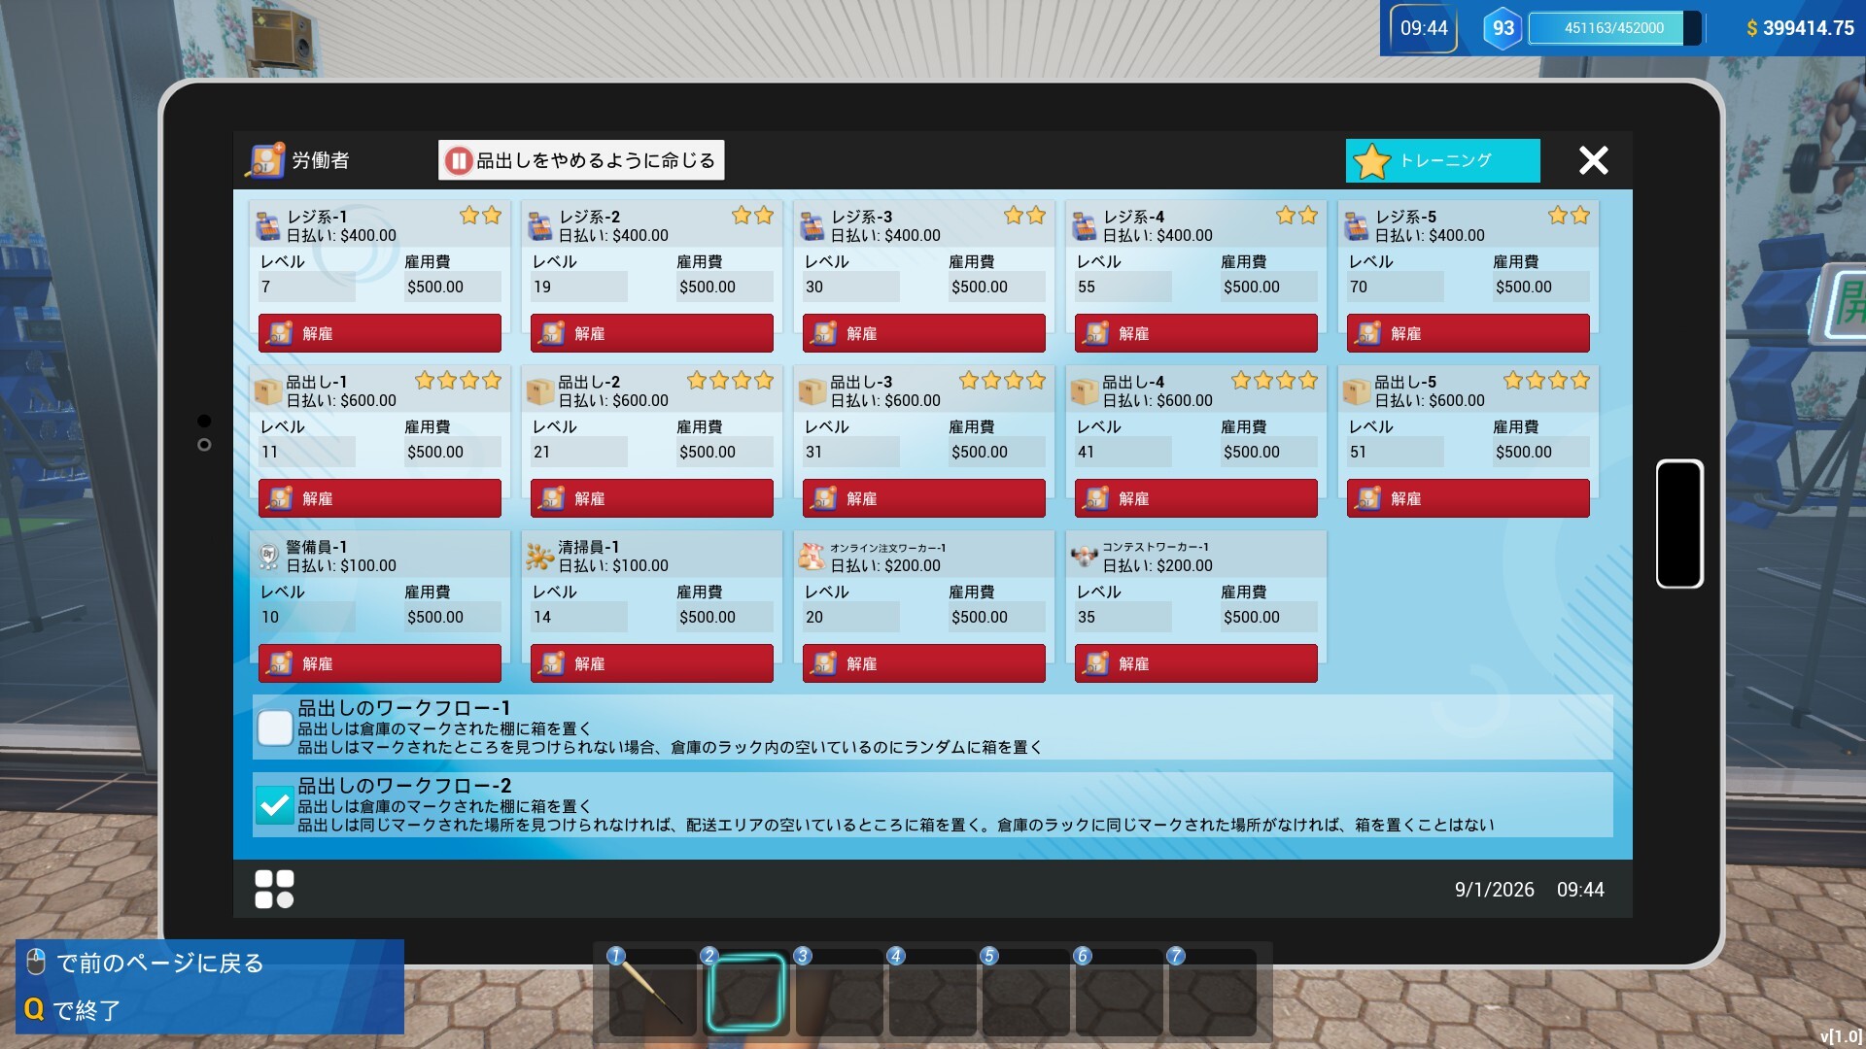Open the トレーニング training tab
Screen dimensions: 1866x1049
point(1442,160)
